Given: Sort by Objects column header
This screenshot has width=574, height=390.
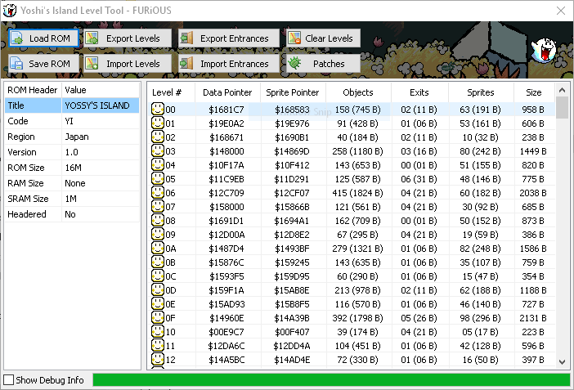Looking at the screenshot, I should pyautogui.click(x=358, y=92).
